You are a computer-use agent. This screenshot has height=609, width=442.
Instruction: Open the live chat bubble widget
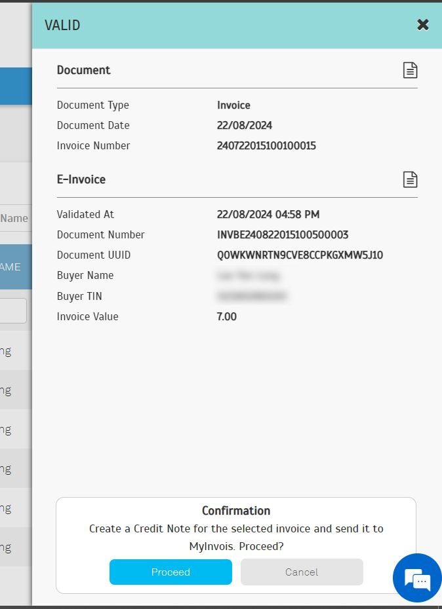417,578
